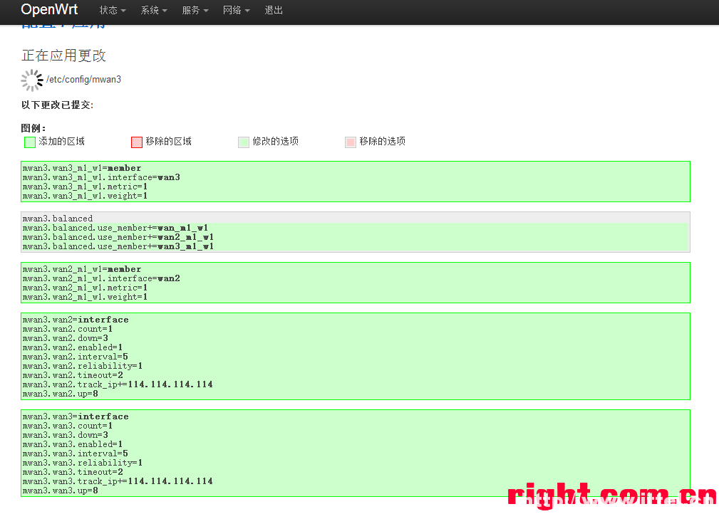Click line mwan3.wan2_m1_w1.interface=wan2
This screenshot has height=514, width=719.
[101, 278]
